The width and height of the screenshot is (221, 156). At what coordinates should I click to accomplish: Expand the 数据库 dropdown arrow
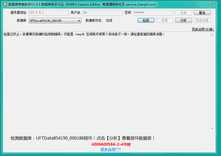click(79, 21)
